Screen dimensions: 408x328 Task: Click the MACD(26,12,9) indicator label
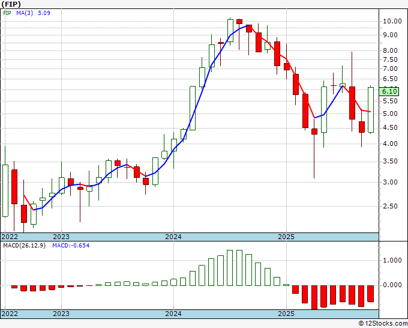click(24, 246)
